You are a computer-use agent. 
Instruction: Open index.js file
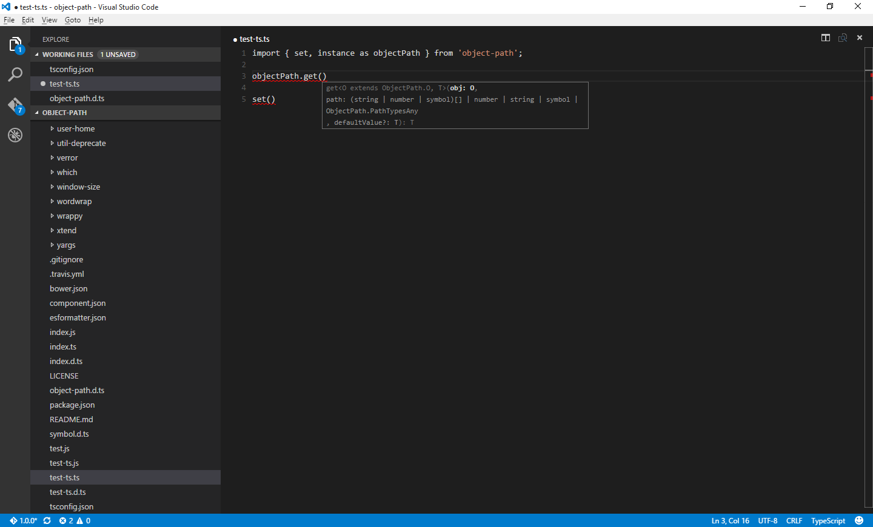[125, 332]
